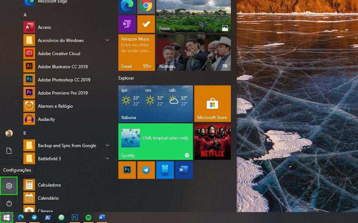Open Photoshop from the taskbar
358x223 pixels.
pyautogui.click(x=75, y=218)
